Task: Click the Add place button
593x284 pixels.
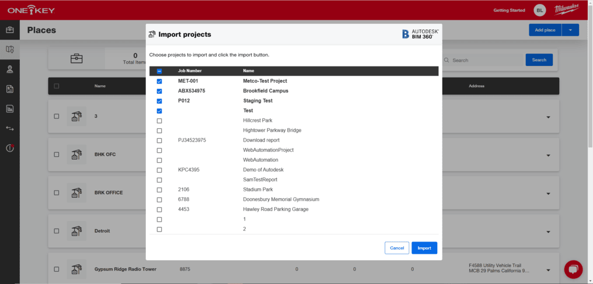Action: click(x=545, y=30)
